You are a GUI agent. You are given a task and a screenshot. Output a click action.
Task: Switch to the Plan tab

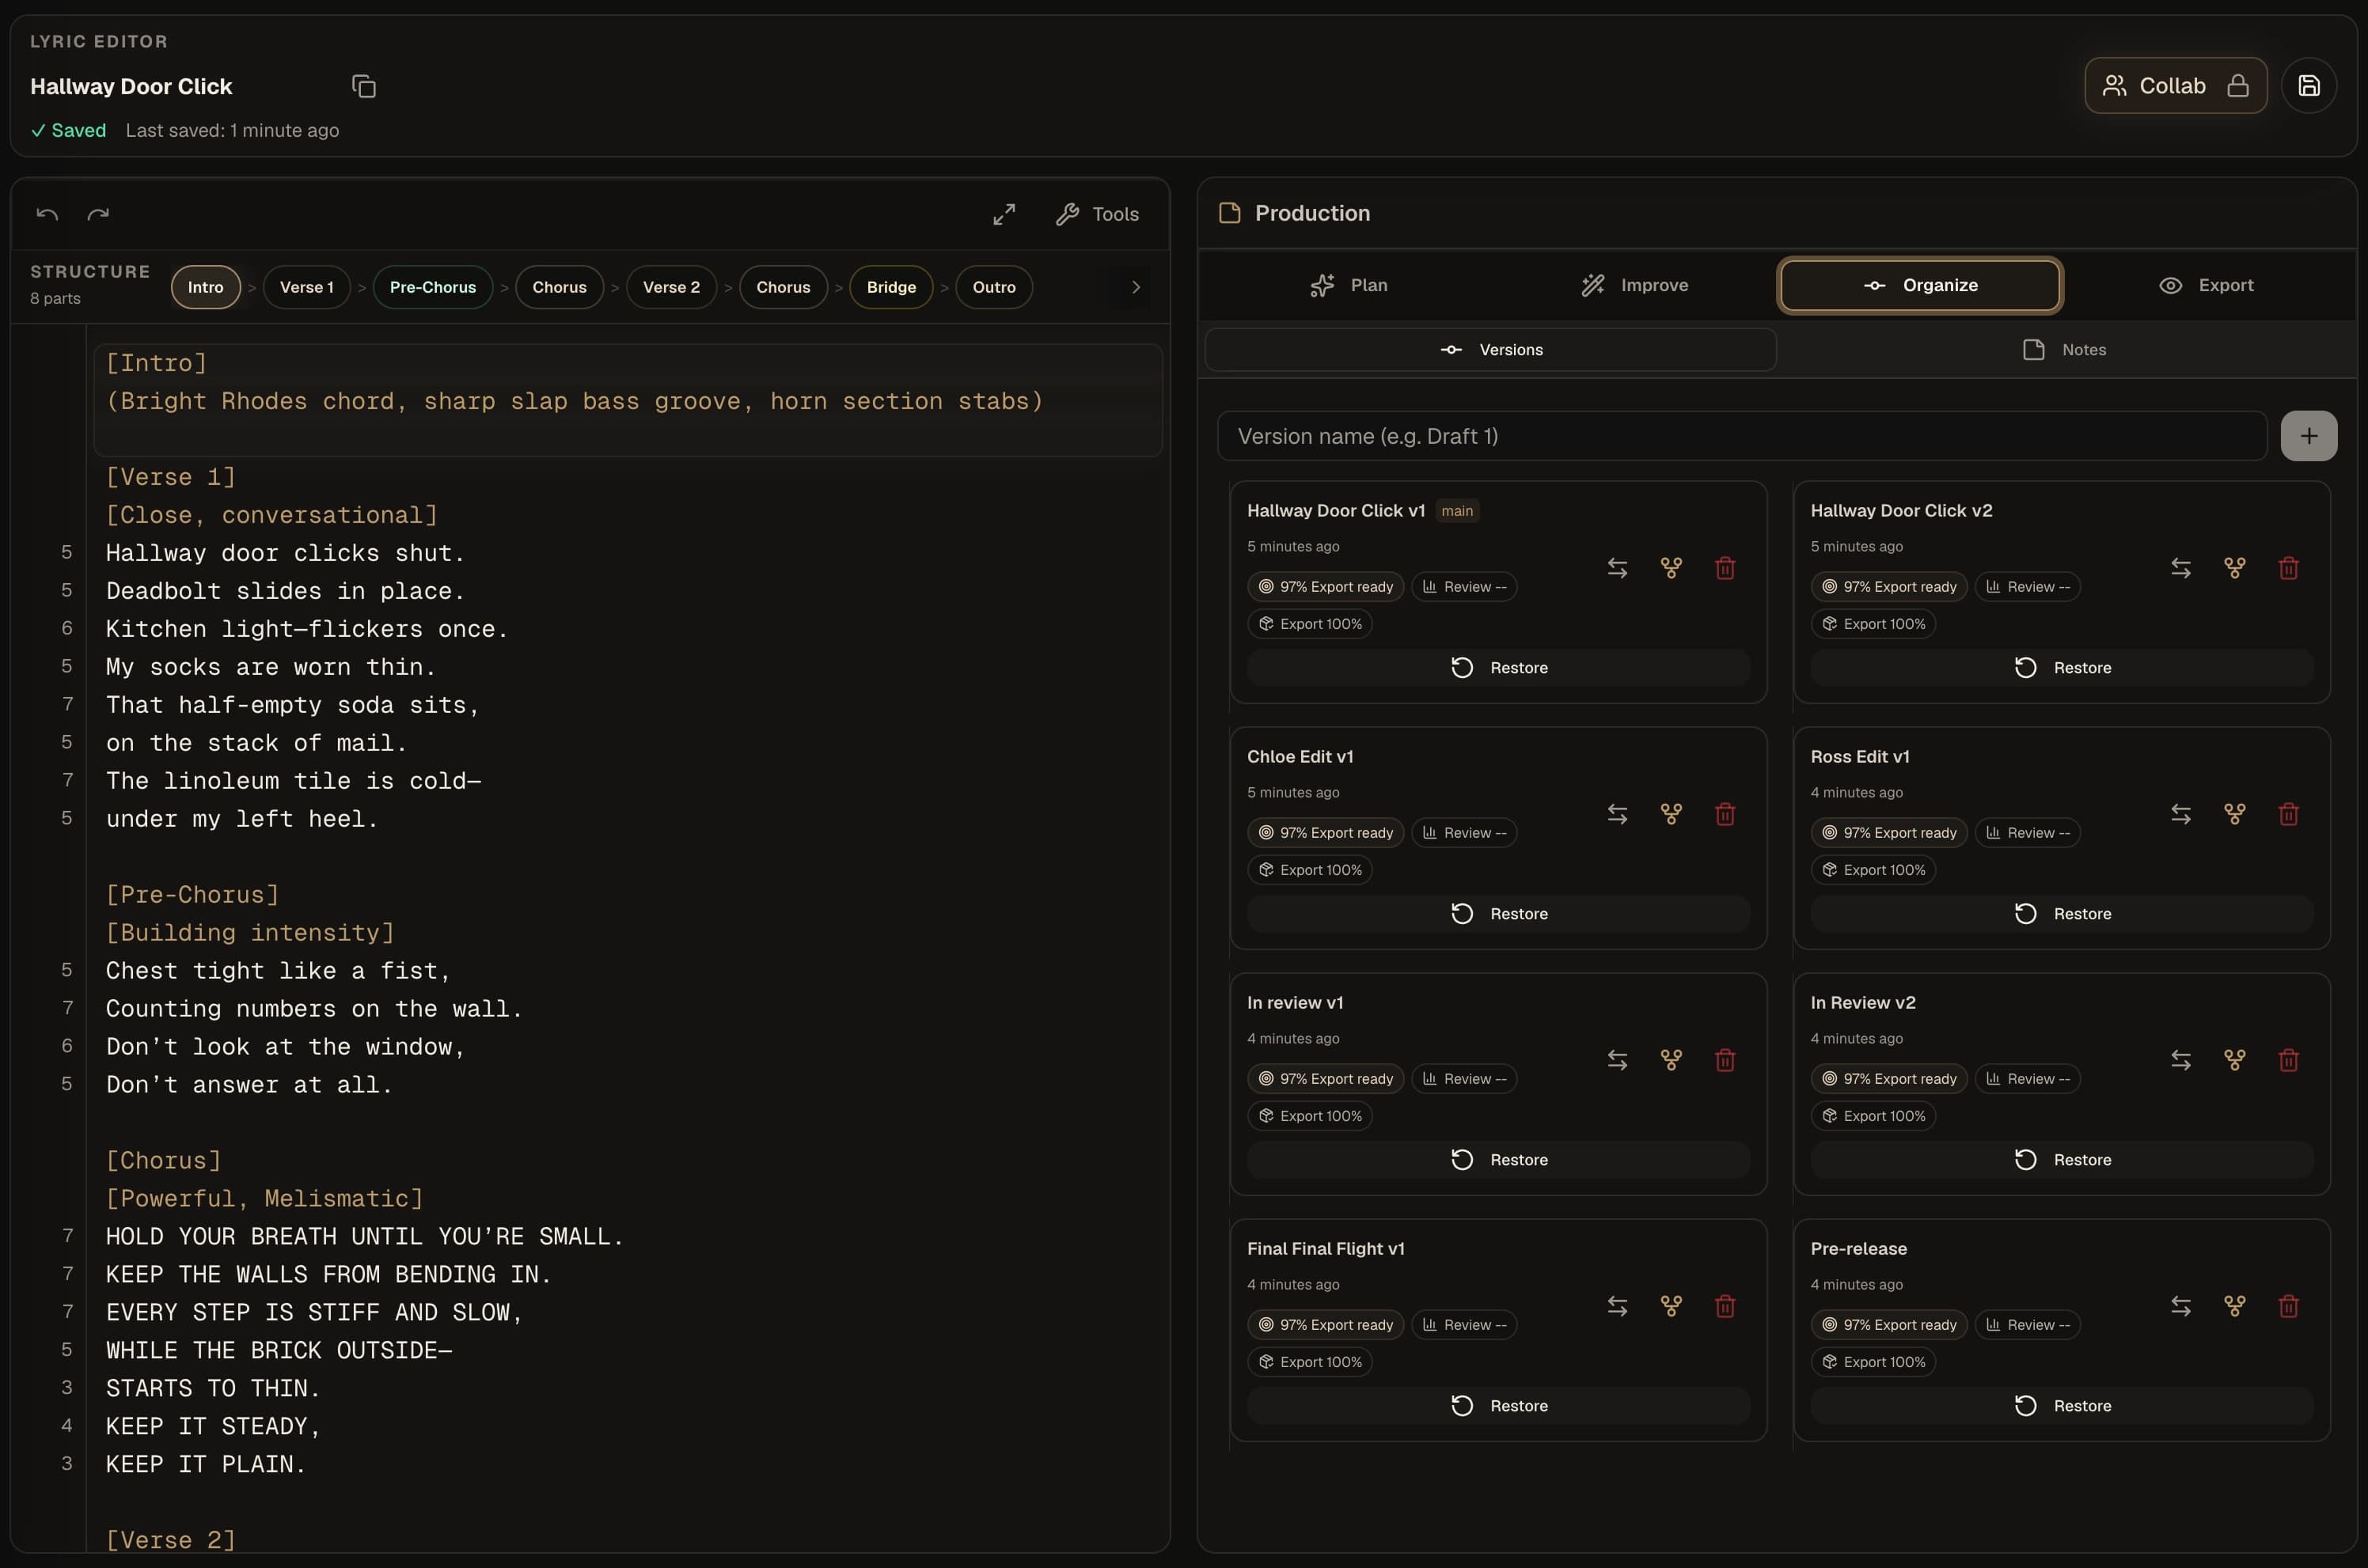(1349, 285)
